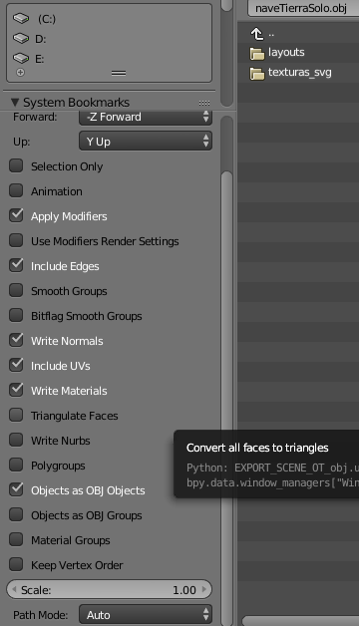The width and height of the screenshot is (359, 626).
Task: Disable Write Normals checkbox
Action: tap(16, 340)
